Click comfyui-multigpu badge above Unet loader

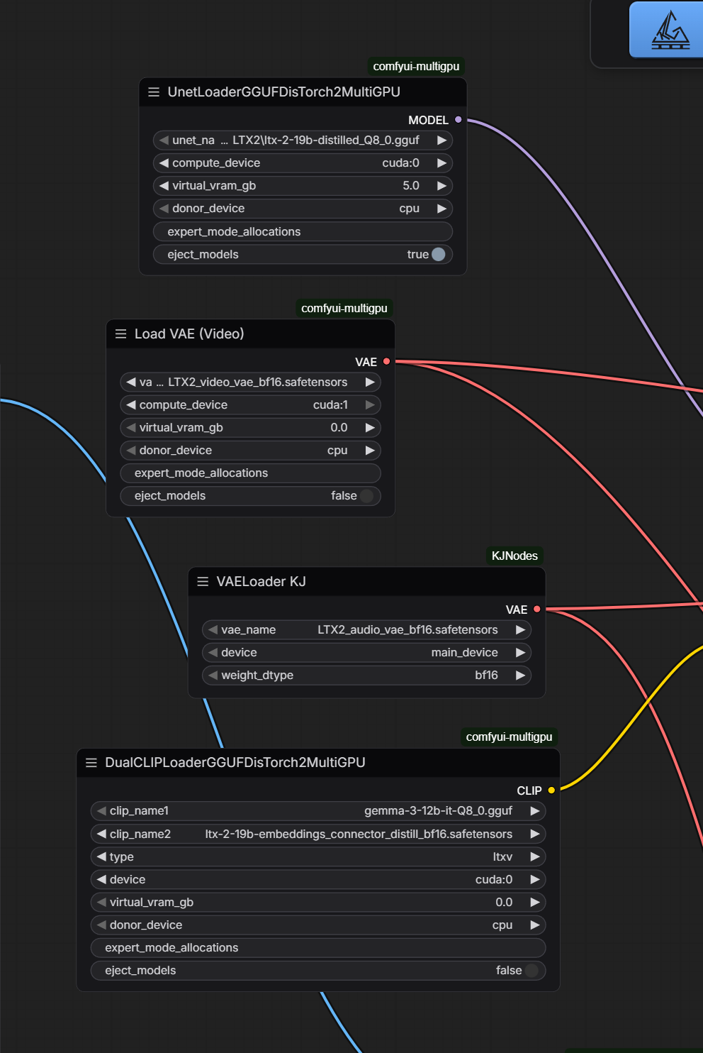(416, 67)
